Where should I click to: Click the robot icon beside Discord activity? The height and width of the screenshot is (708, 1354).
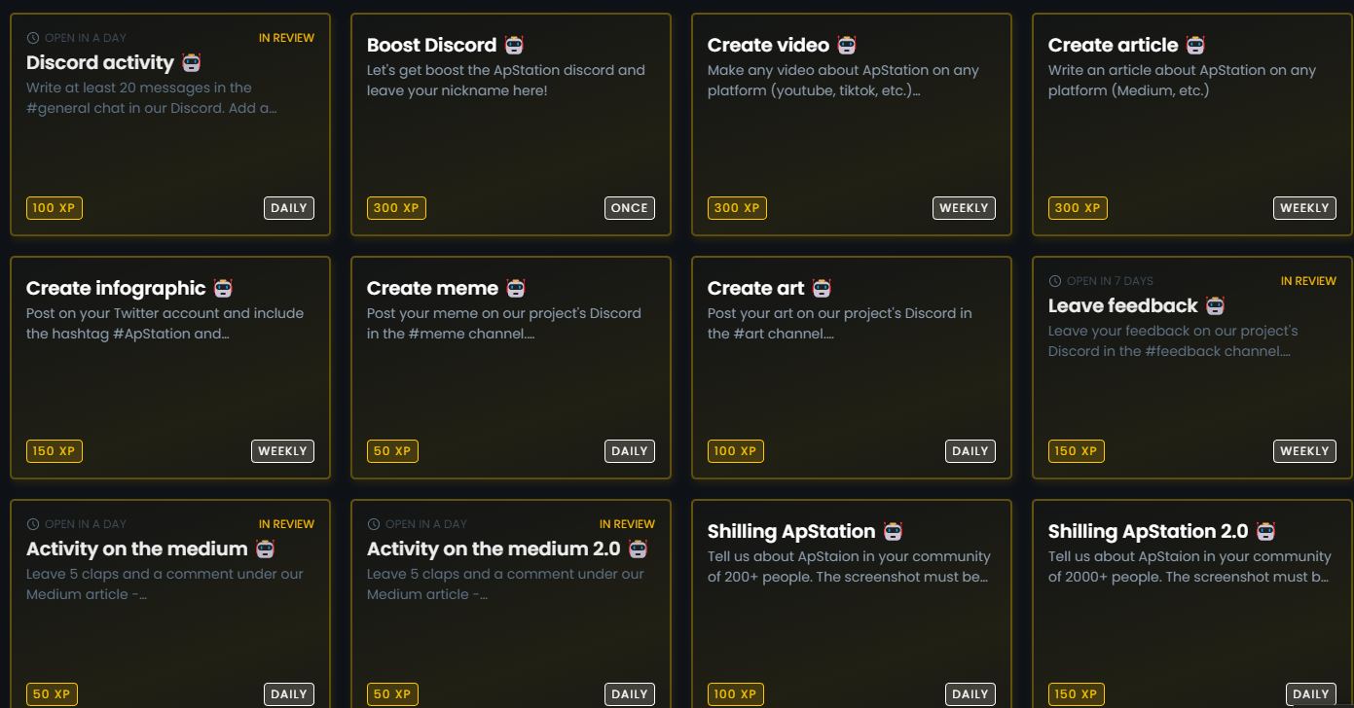pyautogui.click(x=192, y=62)
